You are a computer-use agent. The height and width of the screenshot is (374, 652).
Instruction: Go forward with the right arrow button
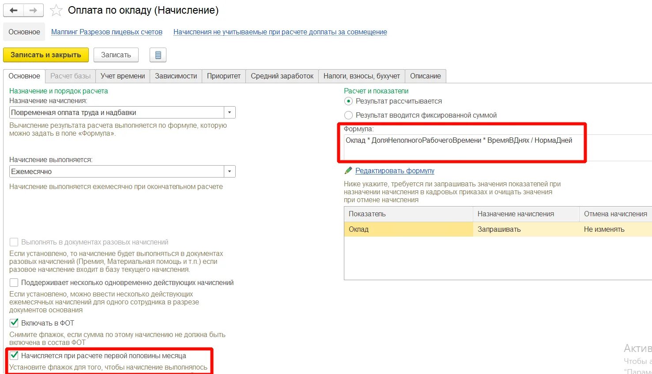tap(34, 10)
